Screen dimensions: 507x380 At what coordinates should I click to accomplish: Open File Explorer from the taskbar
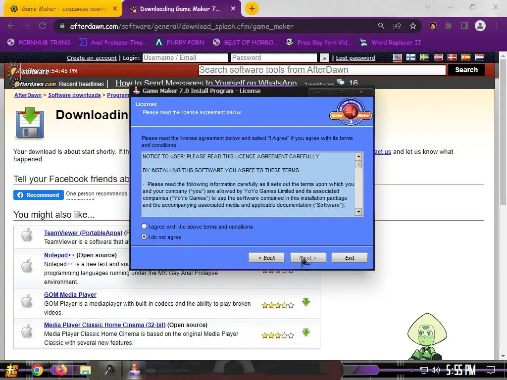pyautogui.click(x=85, y=370)
